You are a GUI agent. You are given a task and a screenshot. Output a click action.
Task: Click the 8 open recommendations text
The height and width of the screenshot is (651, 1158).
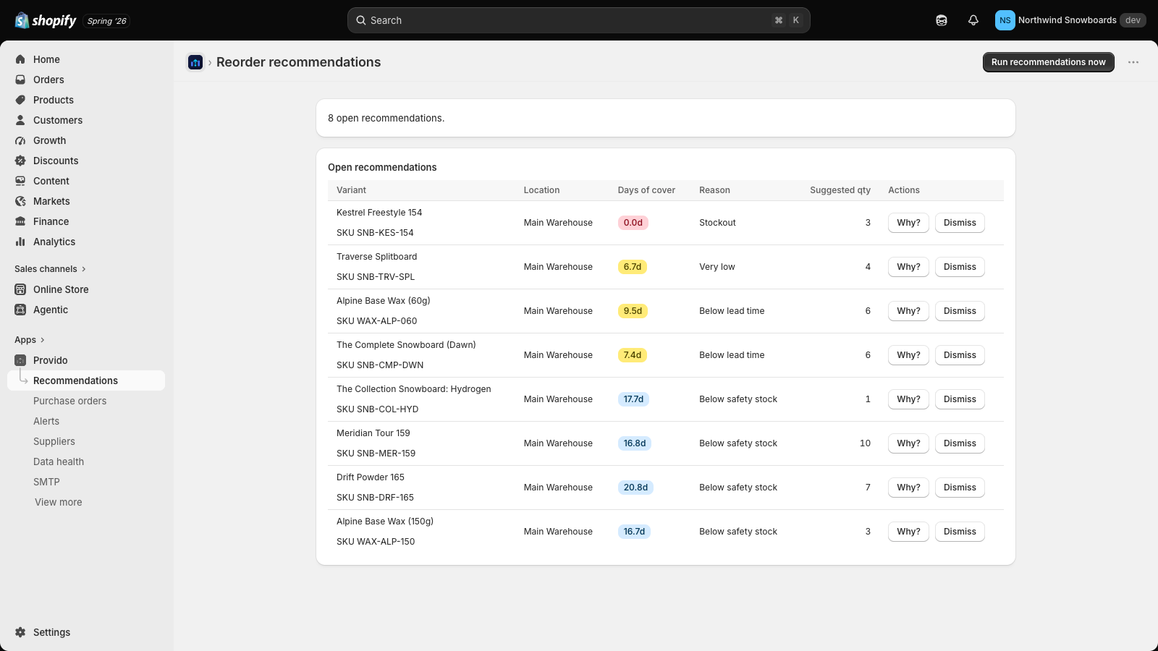point(386,118)
